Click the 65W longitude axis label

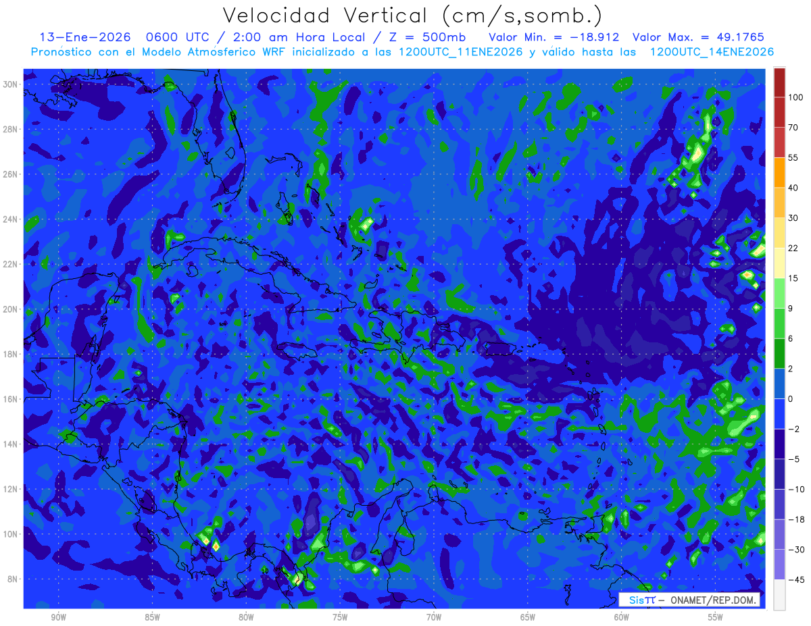[x=528, y=618]
